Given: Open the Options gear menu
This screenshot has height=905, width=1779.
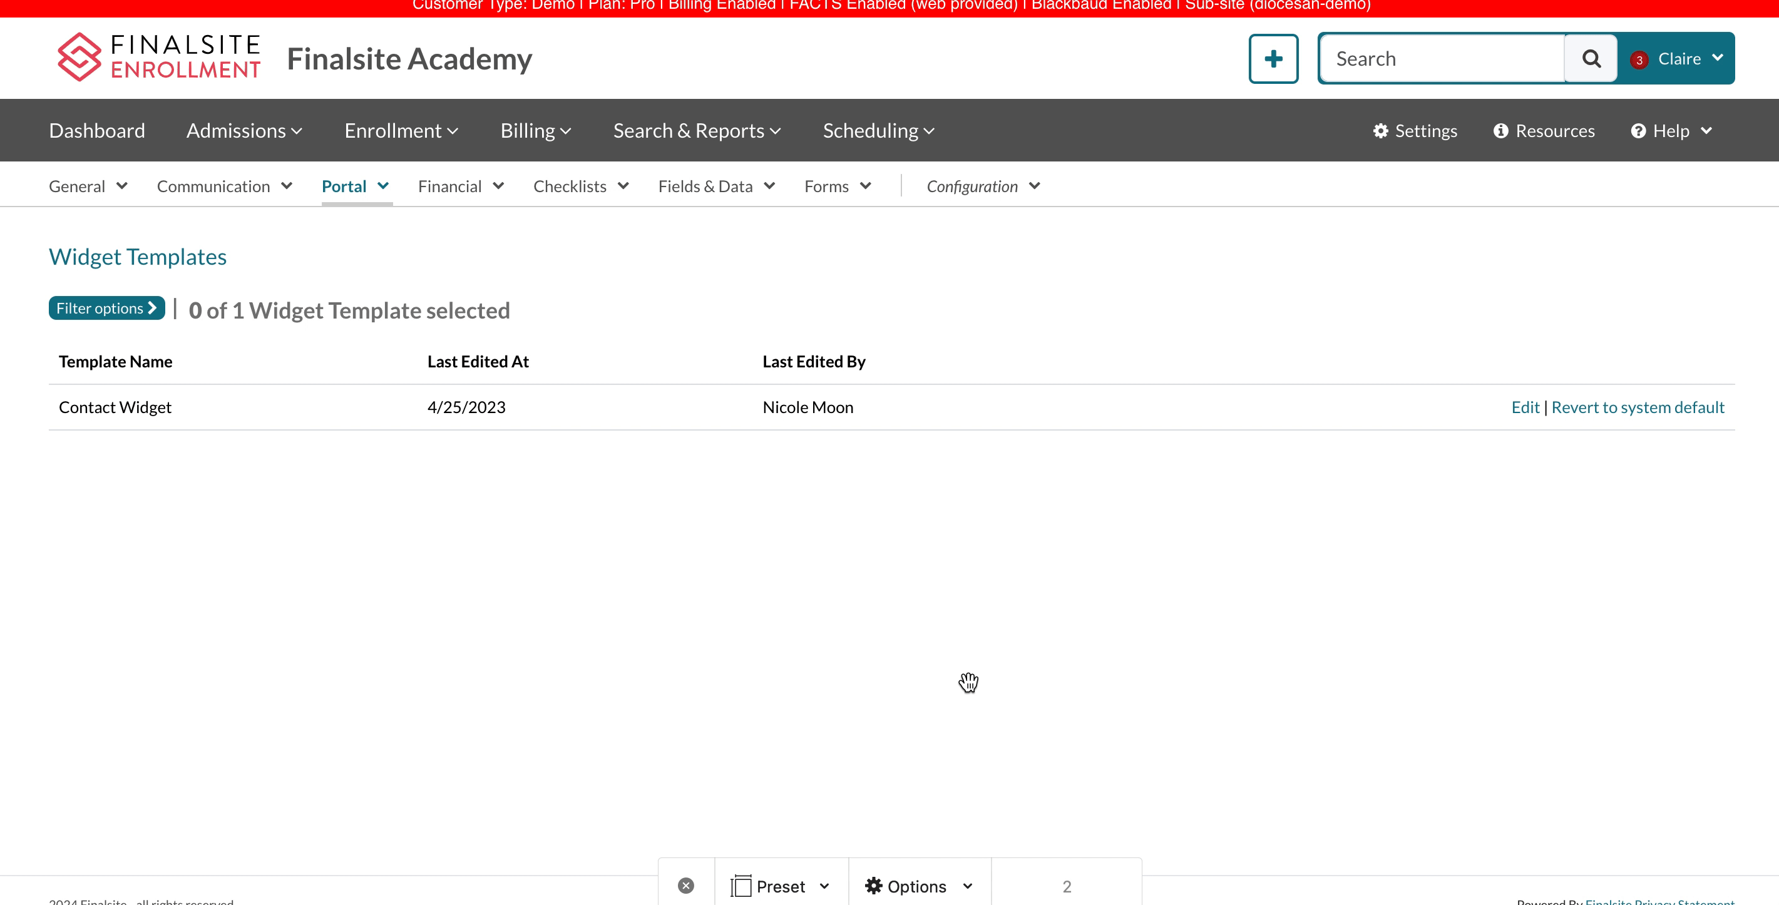Looking at the screenshot, I should click(918, 886).
